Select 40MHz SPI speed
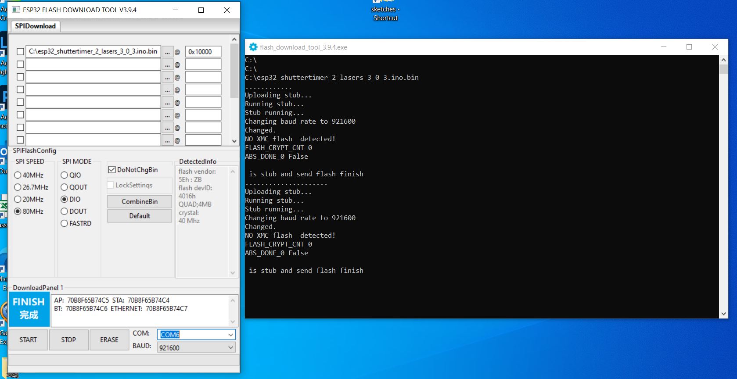 (x=18, y=175)
